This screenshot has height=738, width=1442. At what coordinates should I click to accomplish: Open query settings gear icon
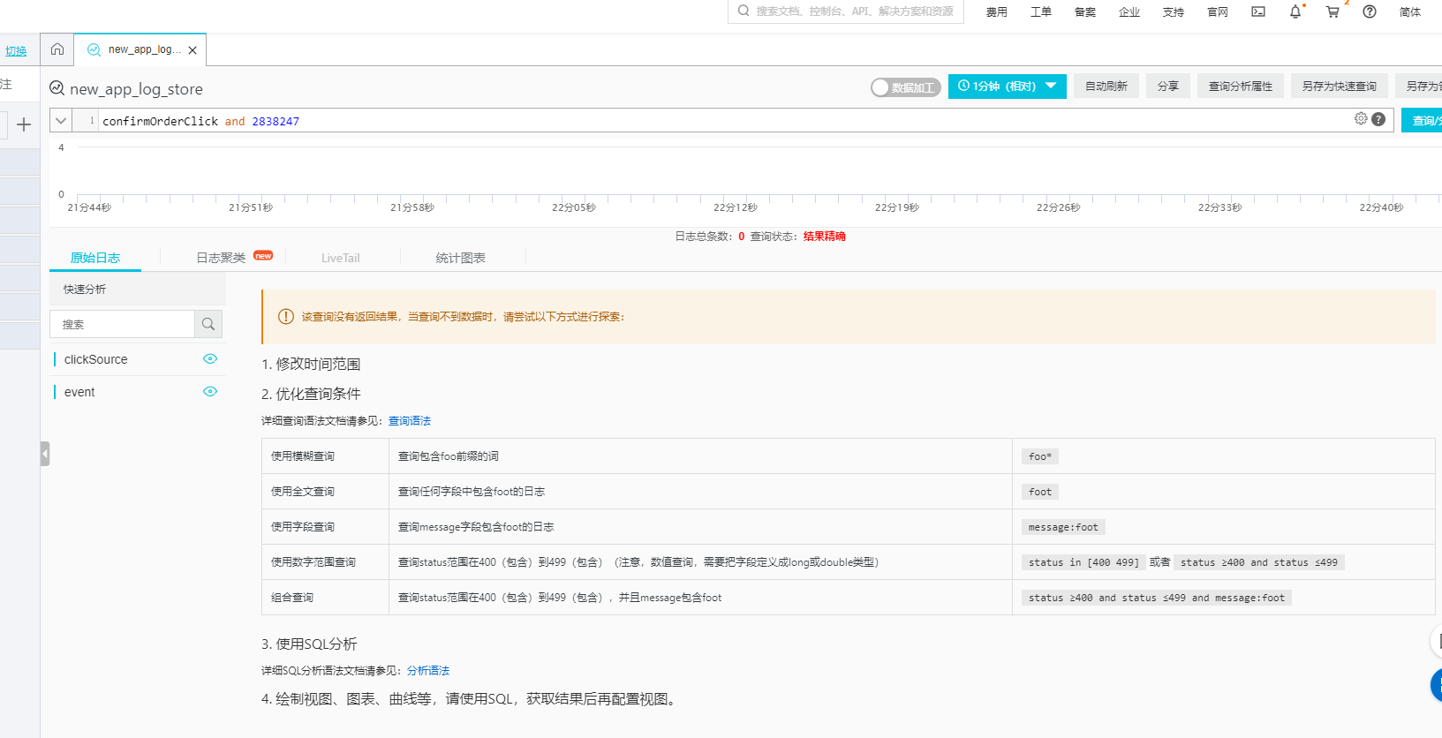[x=1361, y=119]
